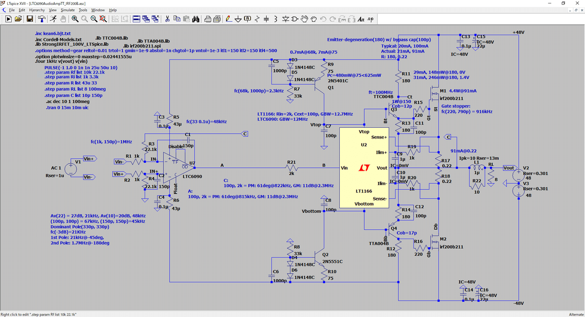Open the Component gate-symbol tool

(x=295, y=19)
